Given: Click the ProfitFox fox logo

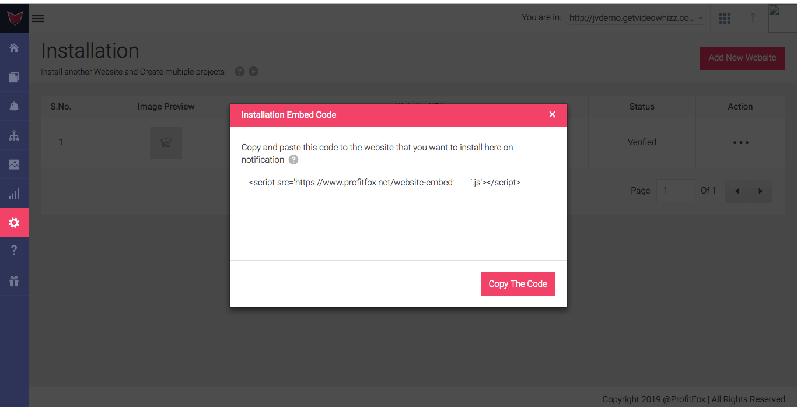Looking at the screenshot, I should coord(15,19).
